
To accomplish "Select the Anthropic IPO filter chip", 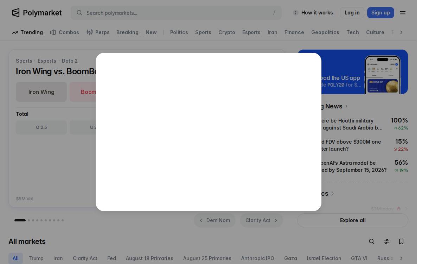I will (258, 258).
